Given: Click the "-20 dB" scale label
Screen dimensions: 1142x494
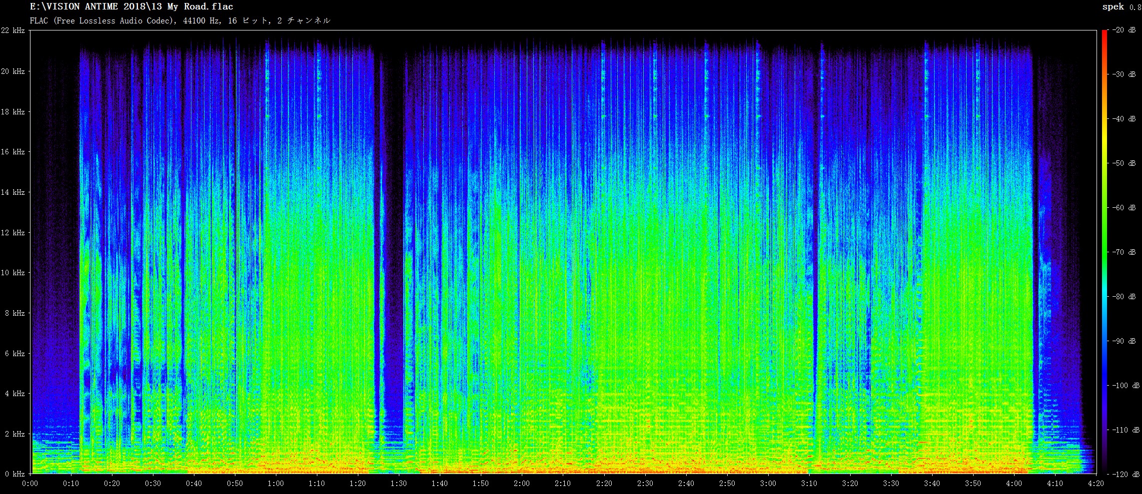Looking at the screenshot, I should (1125, 30).
